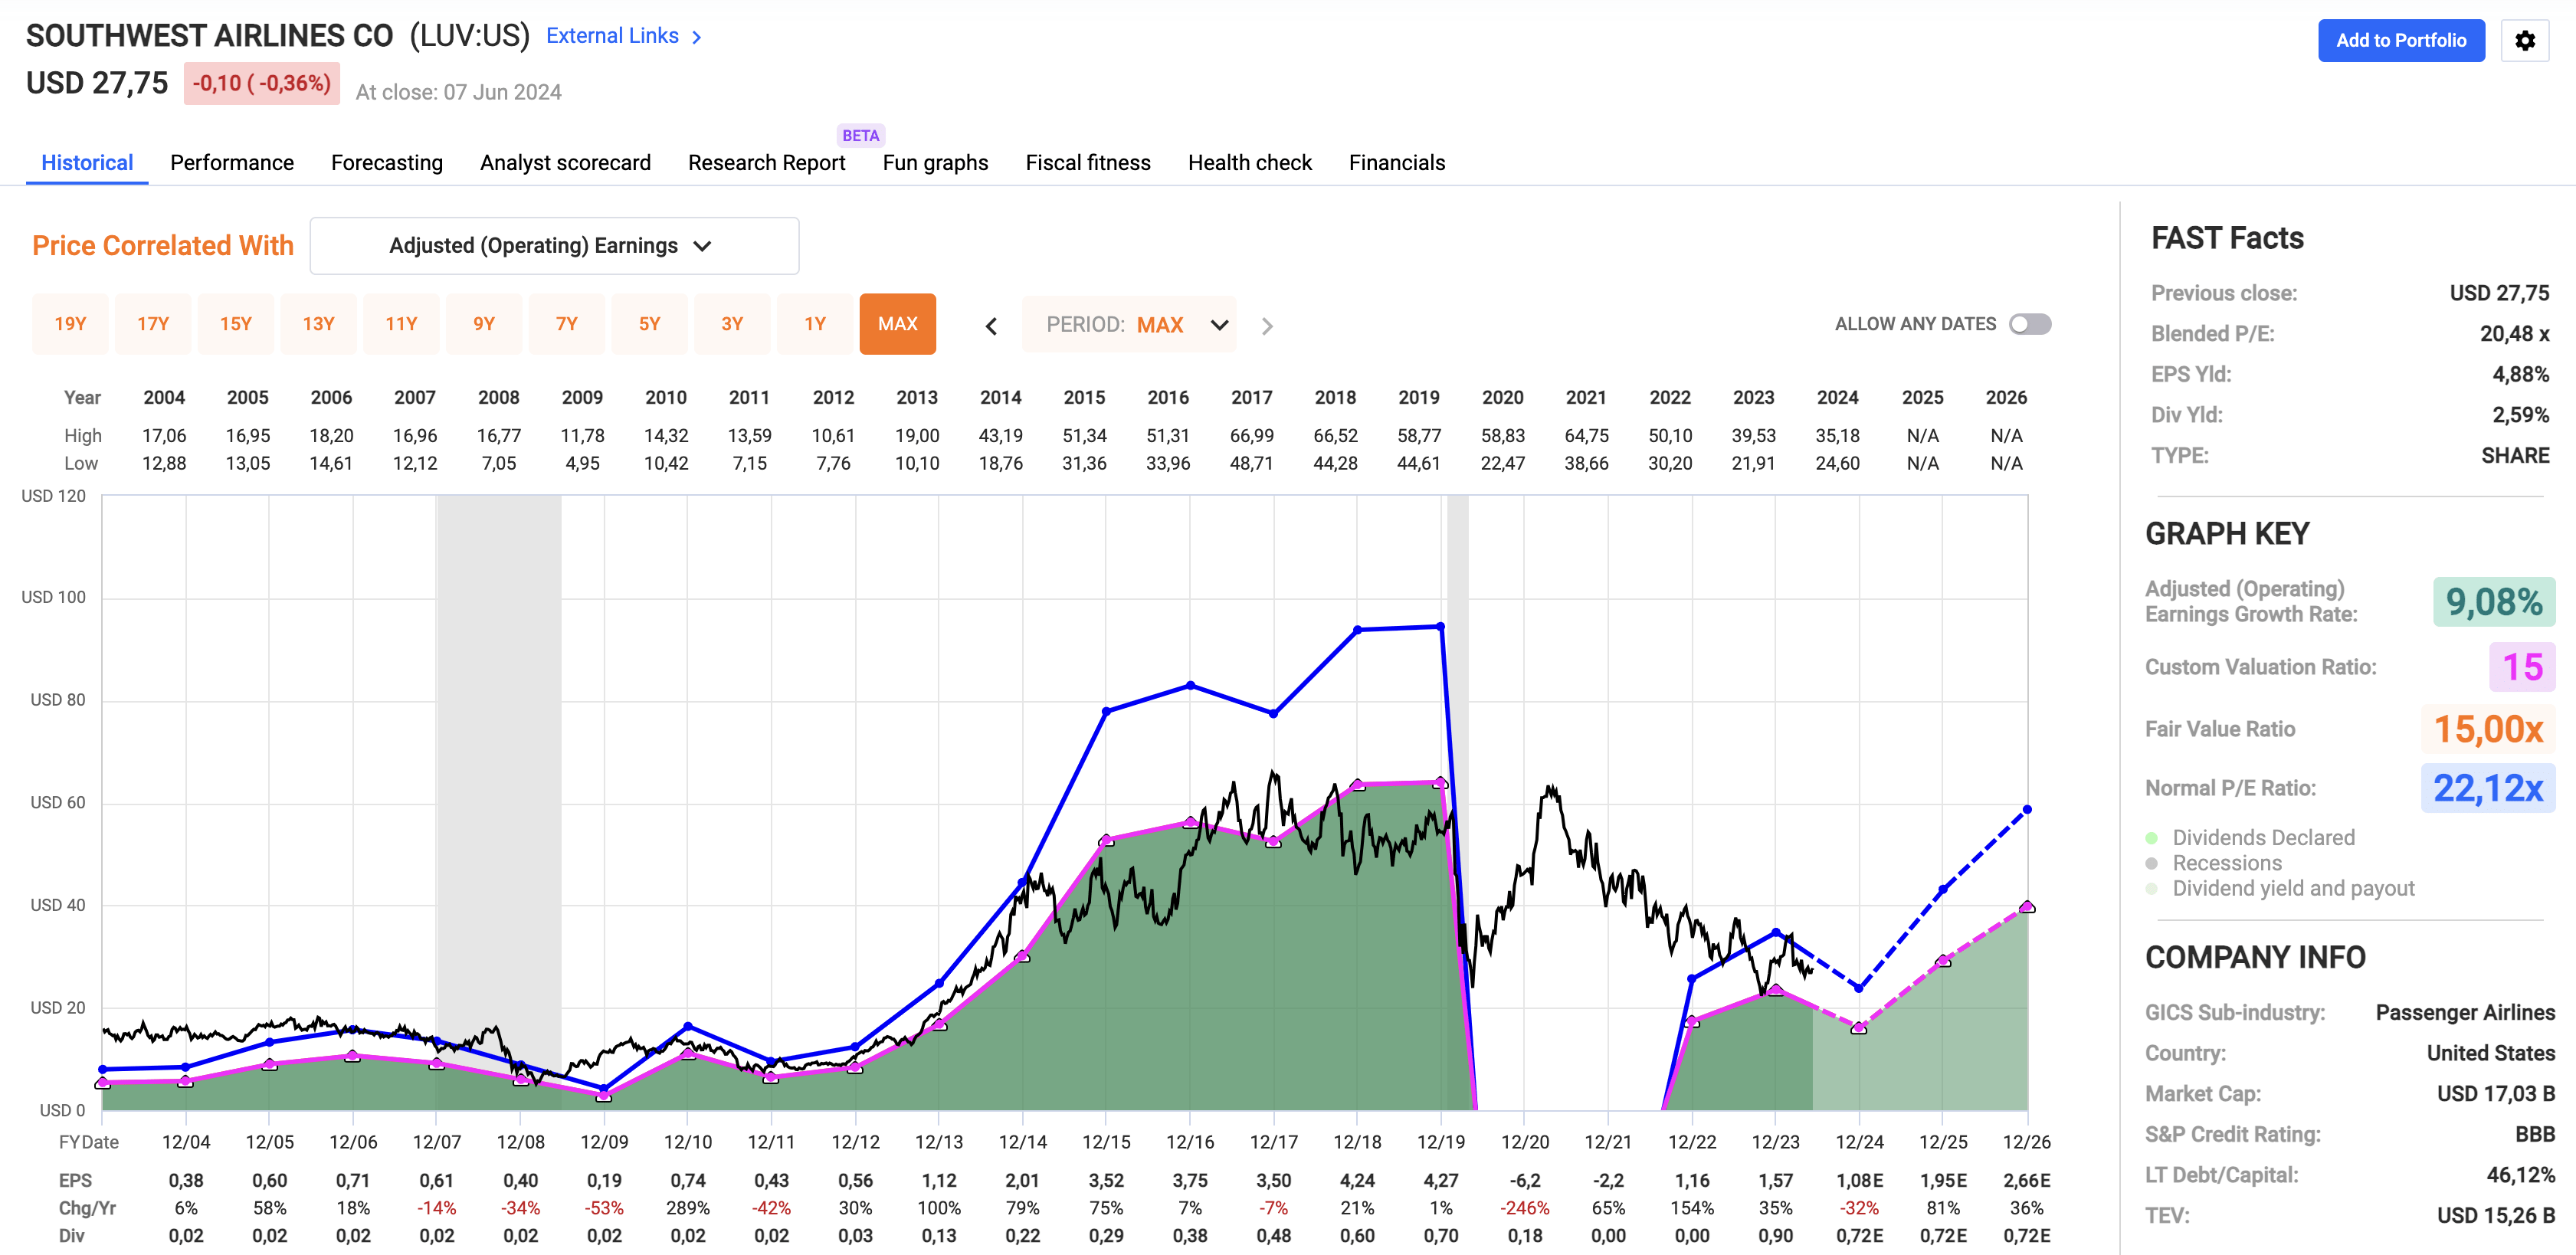This screenshot has height=1255, width=2576.
Task: Click the Recessions legend dot
Action: click(x=2151, y=863)
